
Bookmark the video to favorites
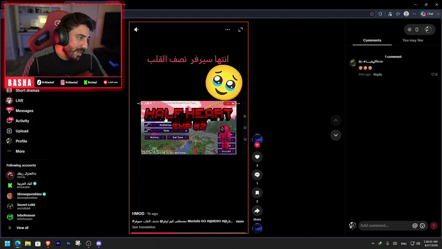(x=257, y=193)
